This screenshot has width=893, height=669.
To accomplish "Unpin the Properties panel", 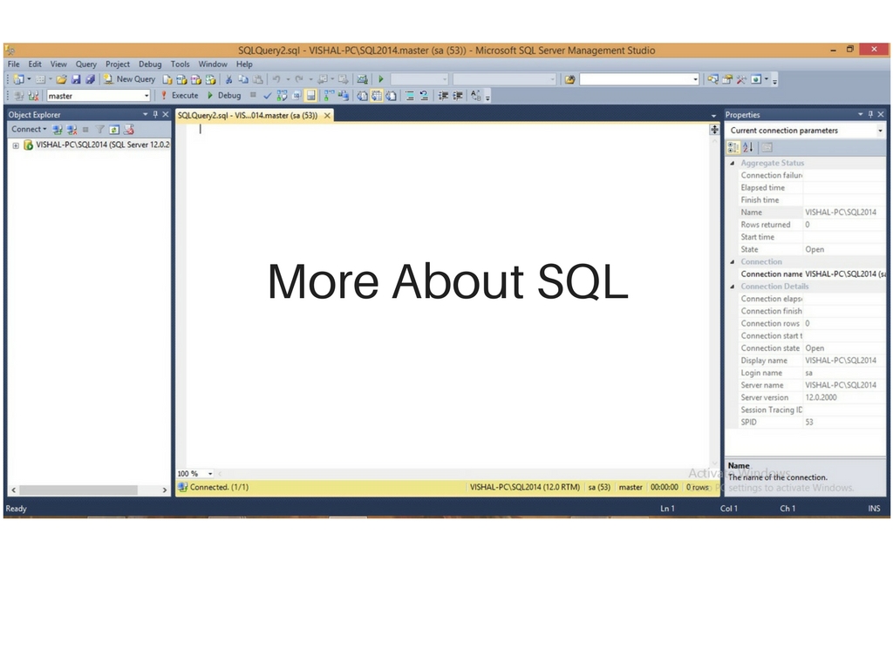I will 869,114.
